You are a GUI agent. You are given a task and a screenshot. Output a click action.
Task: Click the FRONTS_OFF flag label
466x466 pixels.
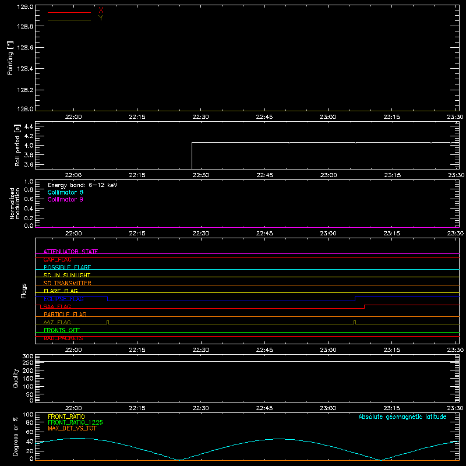(x=62, y=330)
